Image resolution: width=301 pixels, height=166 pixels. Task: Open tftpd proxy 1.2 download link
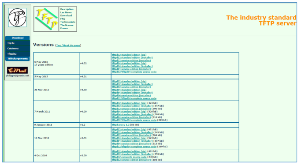click(x=121, y=125)
